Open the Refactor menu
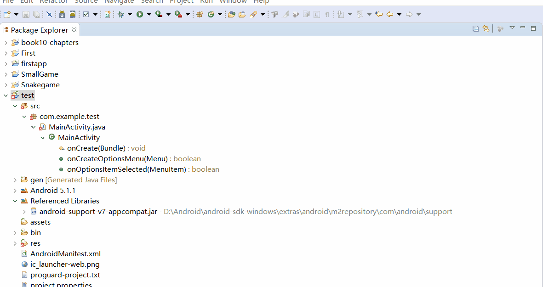 (x=54, y=1)
